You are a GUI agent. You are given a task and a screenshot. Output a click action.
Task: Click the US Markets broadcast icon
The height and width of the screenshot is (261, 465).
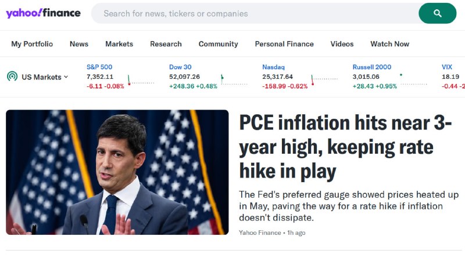(12, 77)
